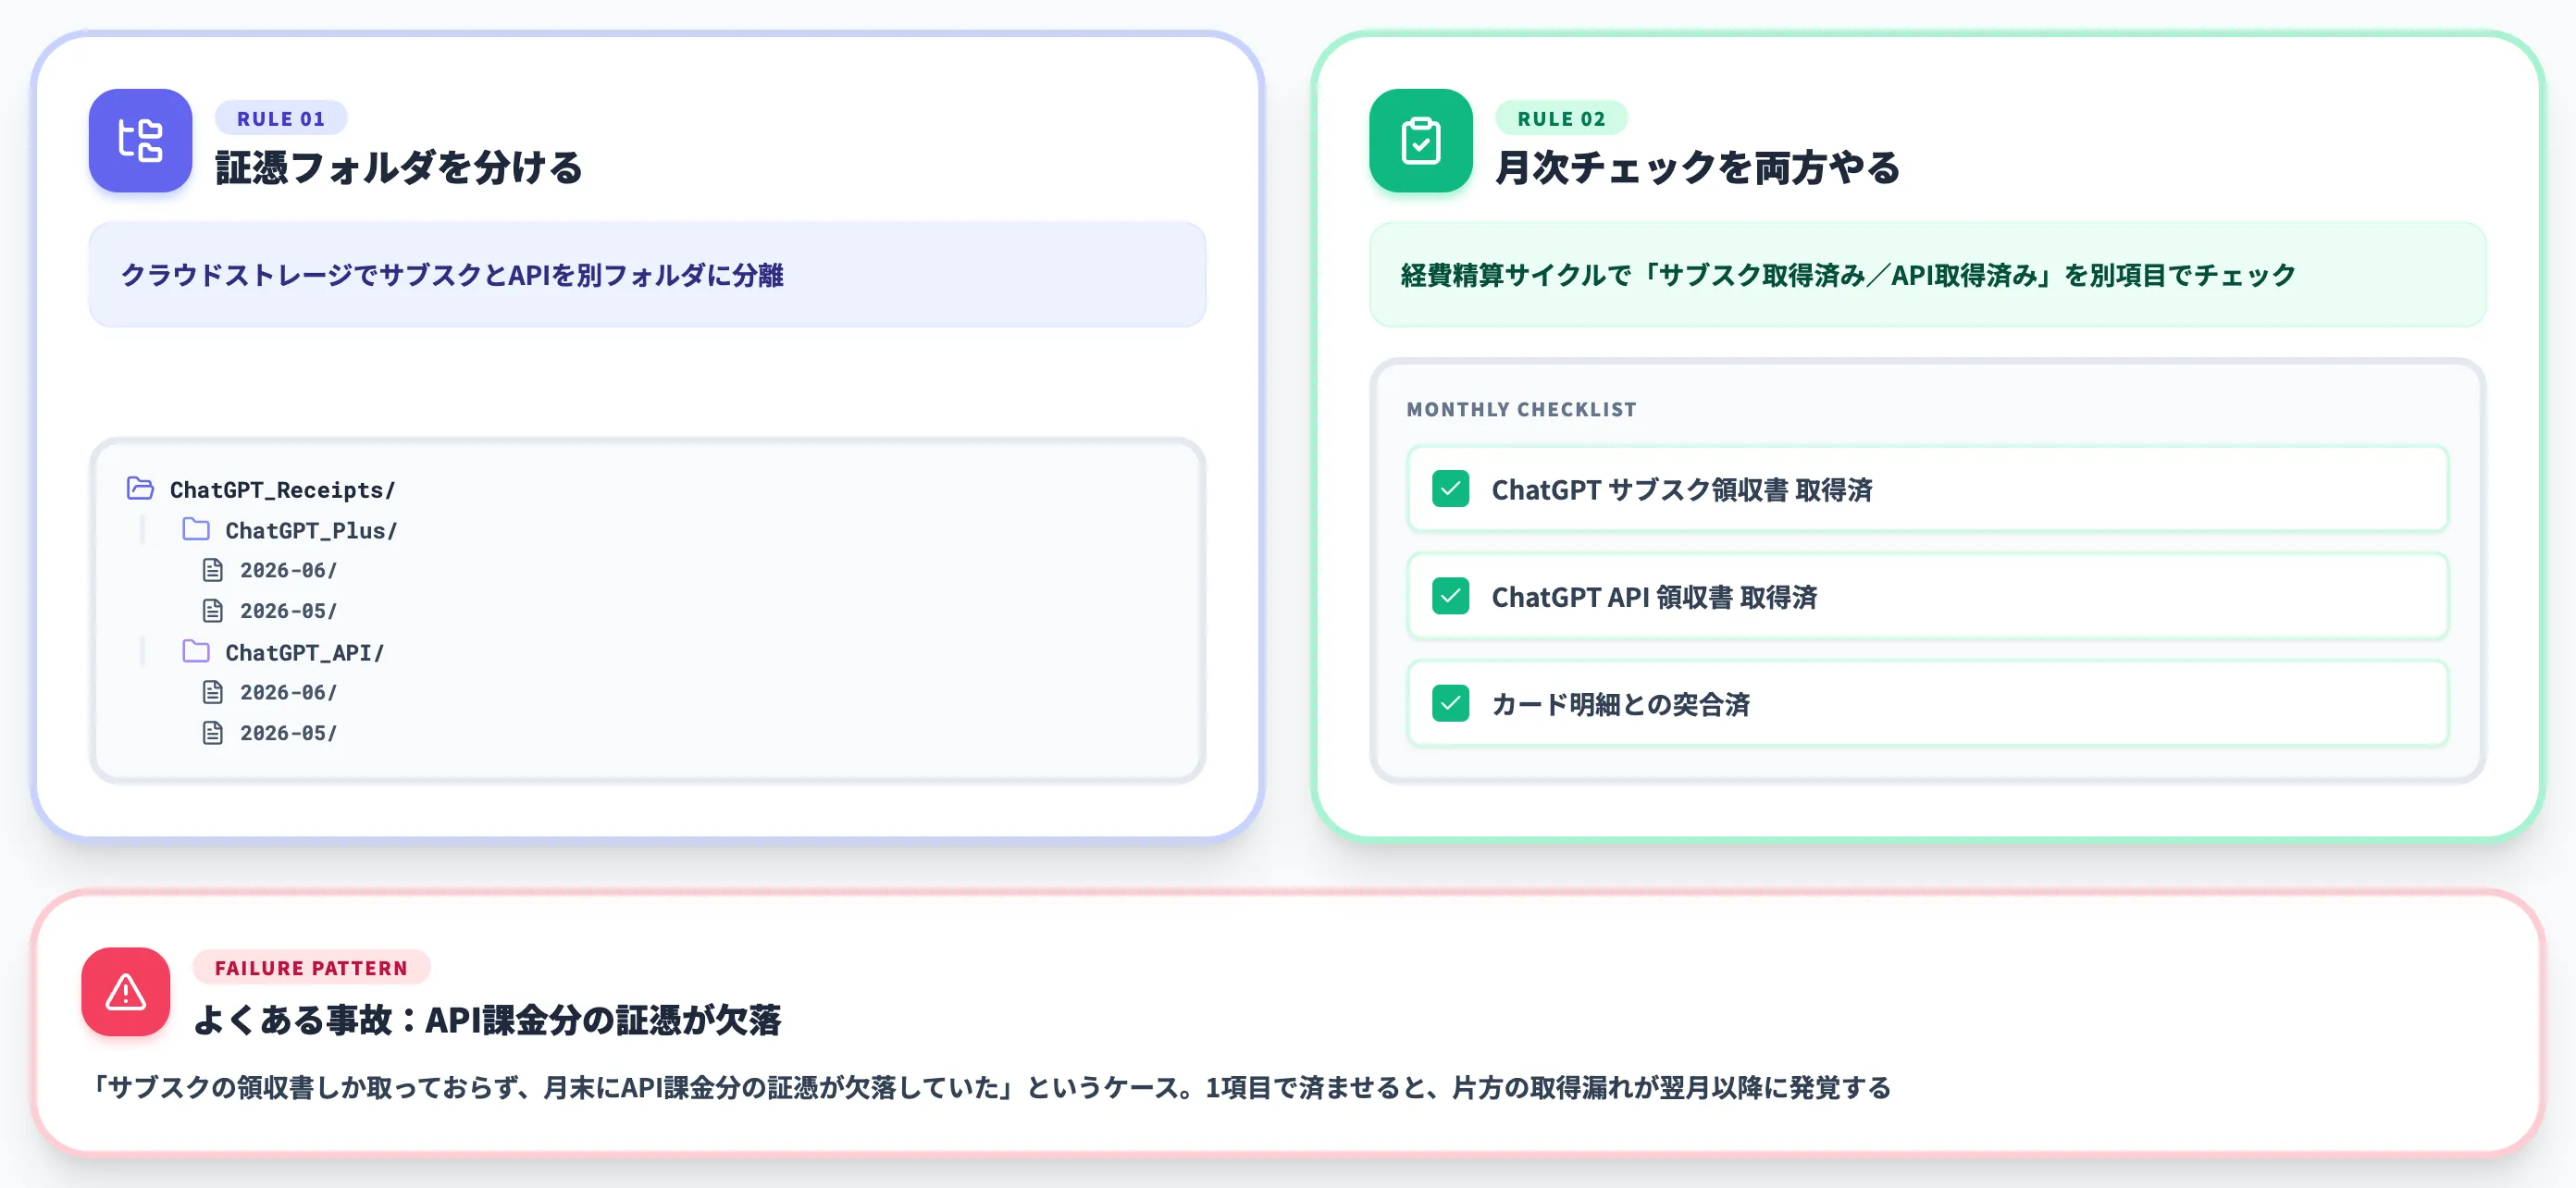Click the heading 月次チェックを両方やる
This screenshot has height=1188, width=2576.
point(1697,167)
